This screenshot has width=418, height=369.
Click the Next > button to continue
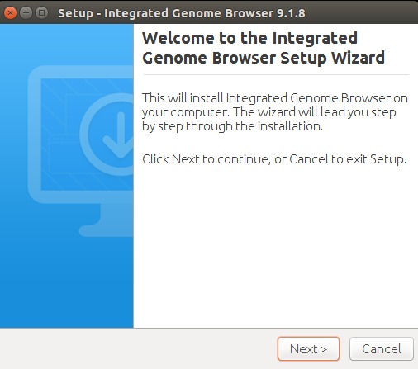click(308, 348)
